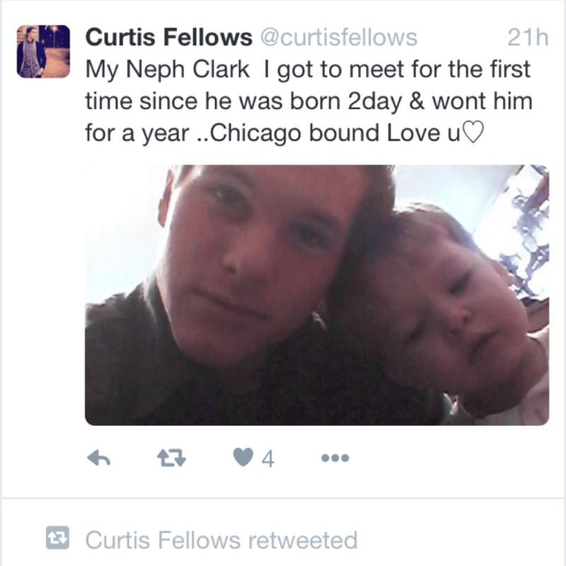566x566 pixels.
Task: Click the retweet indicator icon beside 'retweeted'
Action: [x=57, y=541]
